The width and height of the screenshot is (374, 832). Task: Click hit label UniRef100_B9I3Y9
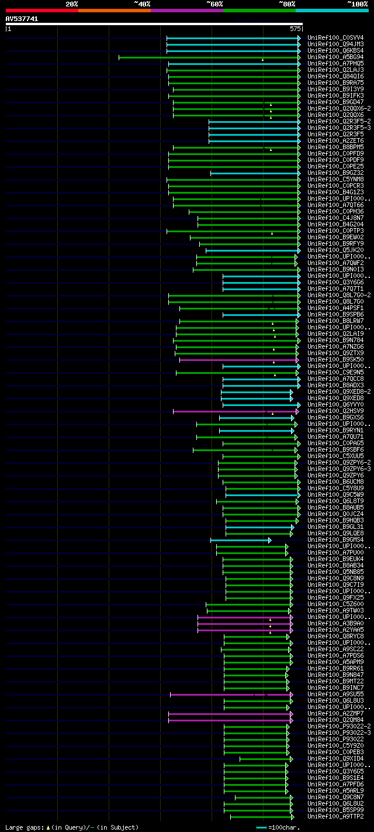click(x=337, y=89)
